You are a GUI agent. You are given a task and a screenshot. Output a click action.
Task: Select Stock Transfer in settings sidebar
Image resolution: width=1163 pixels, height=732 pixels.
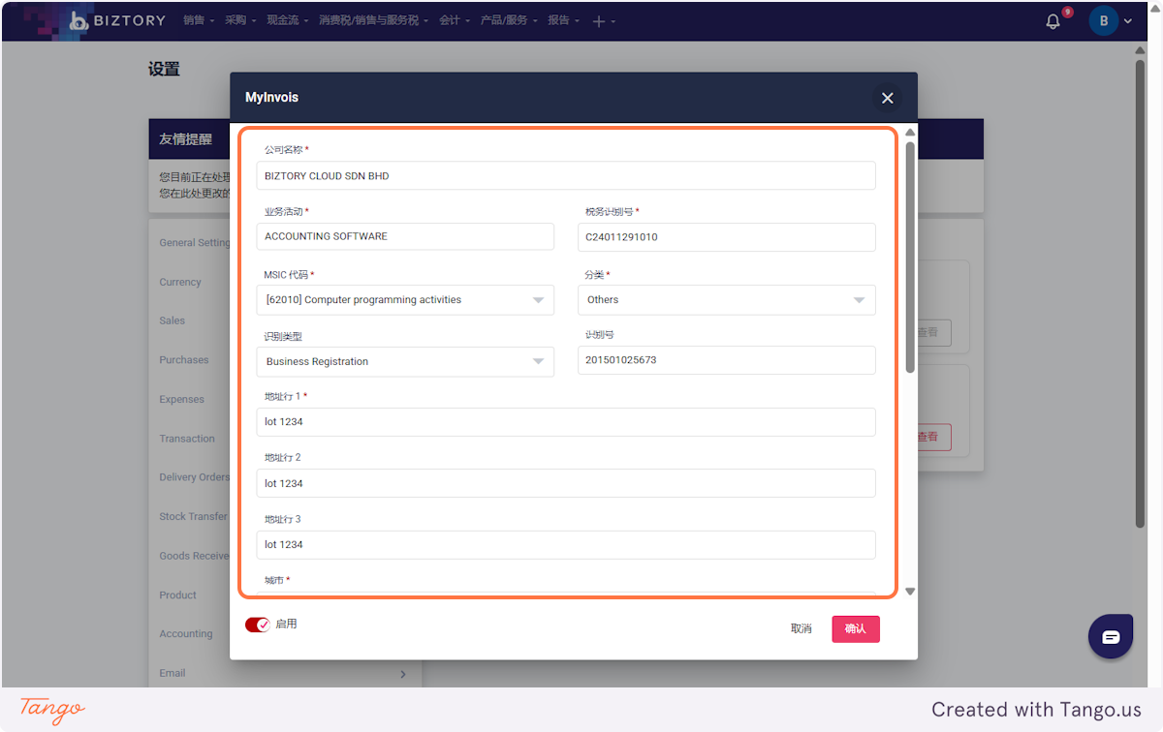193,517
